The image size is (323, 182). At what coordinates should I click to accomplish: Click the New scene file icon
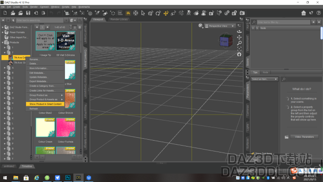click(5, 13)
